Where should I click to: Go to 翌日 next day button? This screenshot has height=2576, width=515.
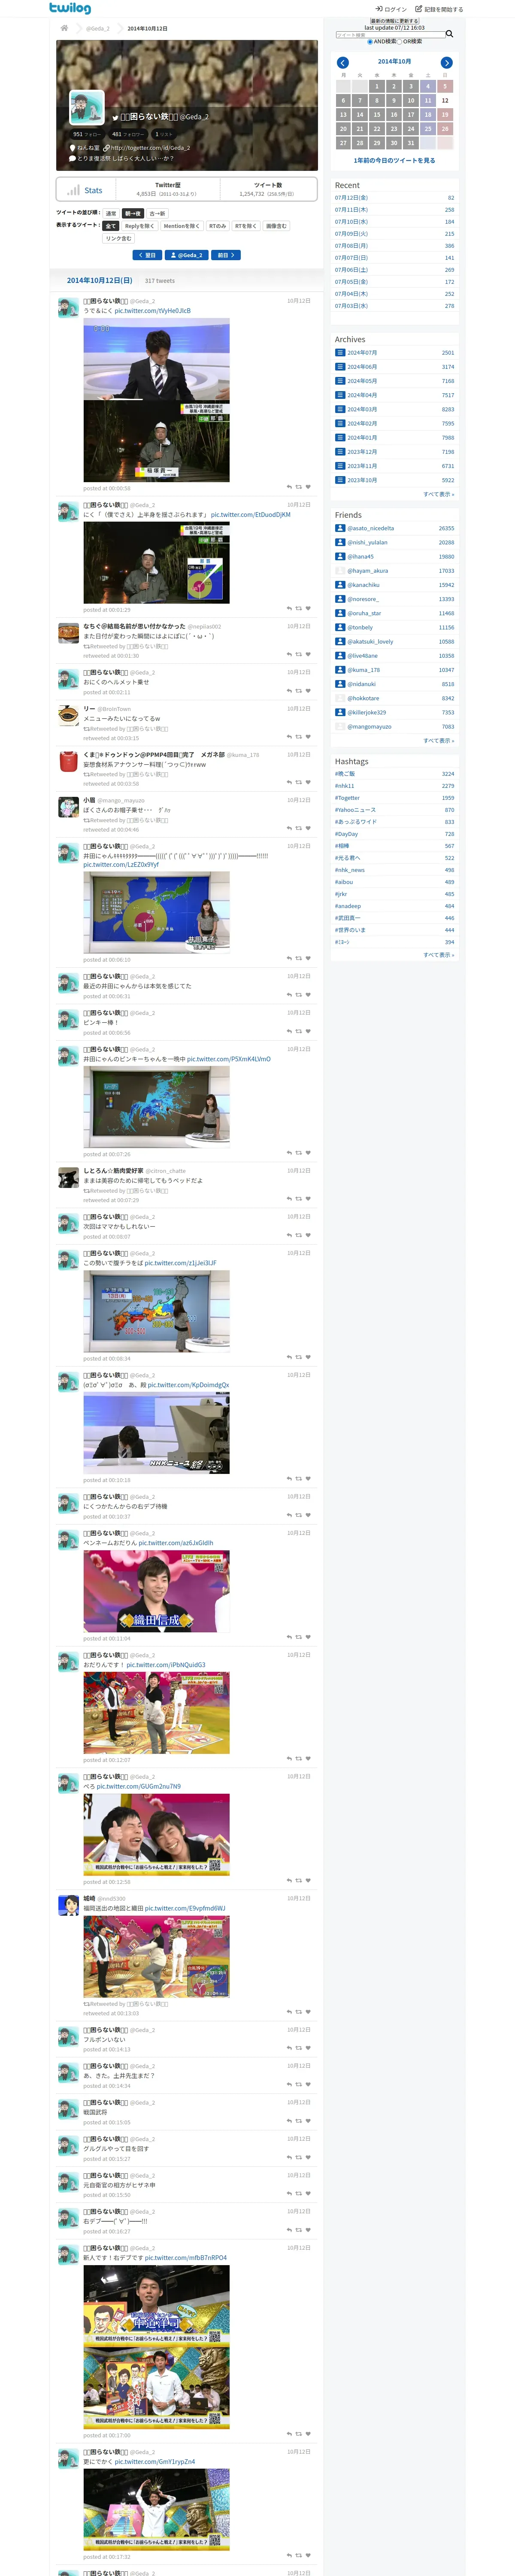(147, 255)
